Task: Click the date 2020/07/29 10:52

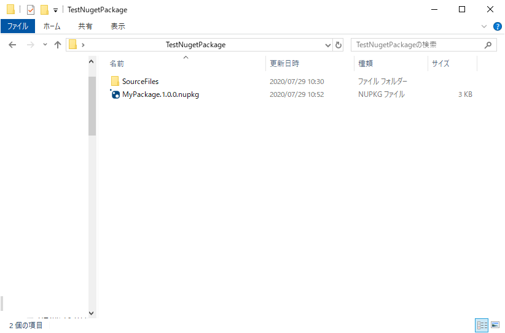Action: click(297, 94)
